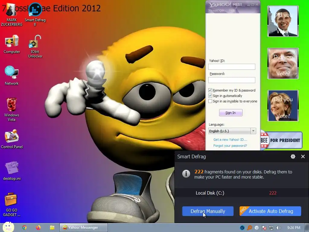
Task: Open the security flag tray alert
Action: (264, 228)
